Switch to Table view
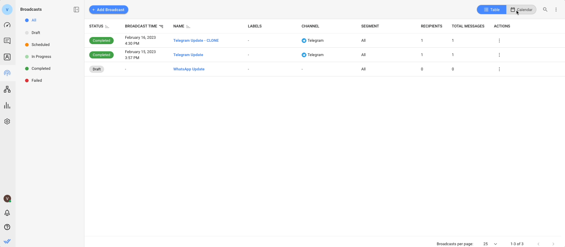 pos(492,10)
